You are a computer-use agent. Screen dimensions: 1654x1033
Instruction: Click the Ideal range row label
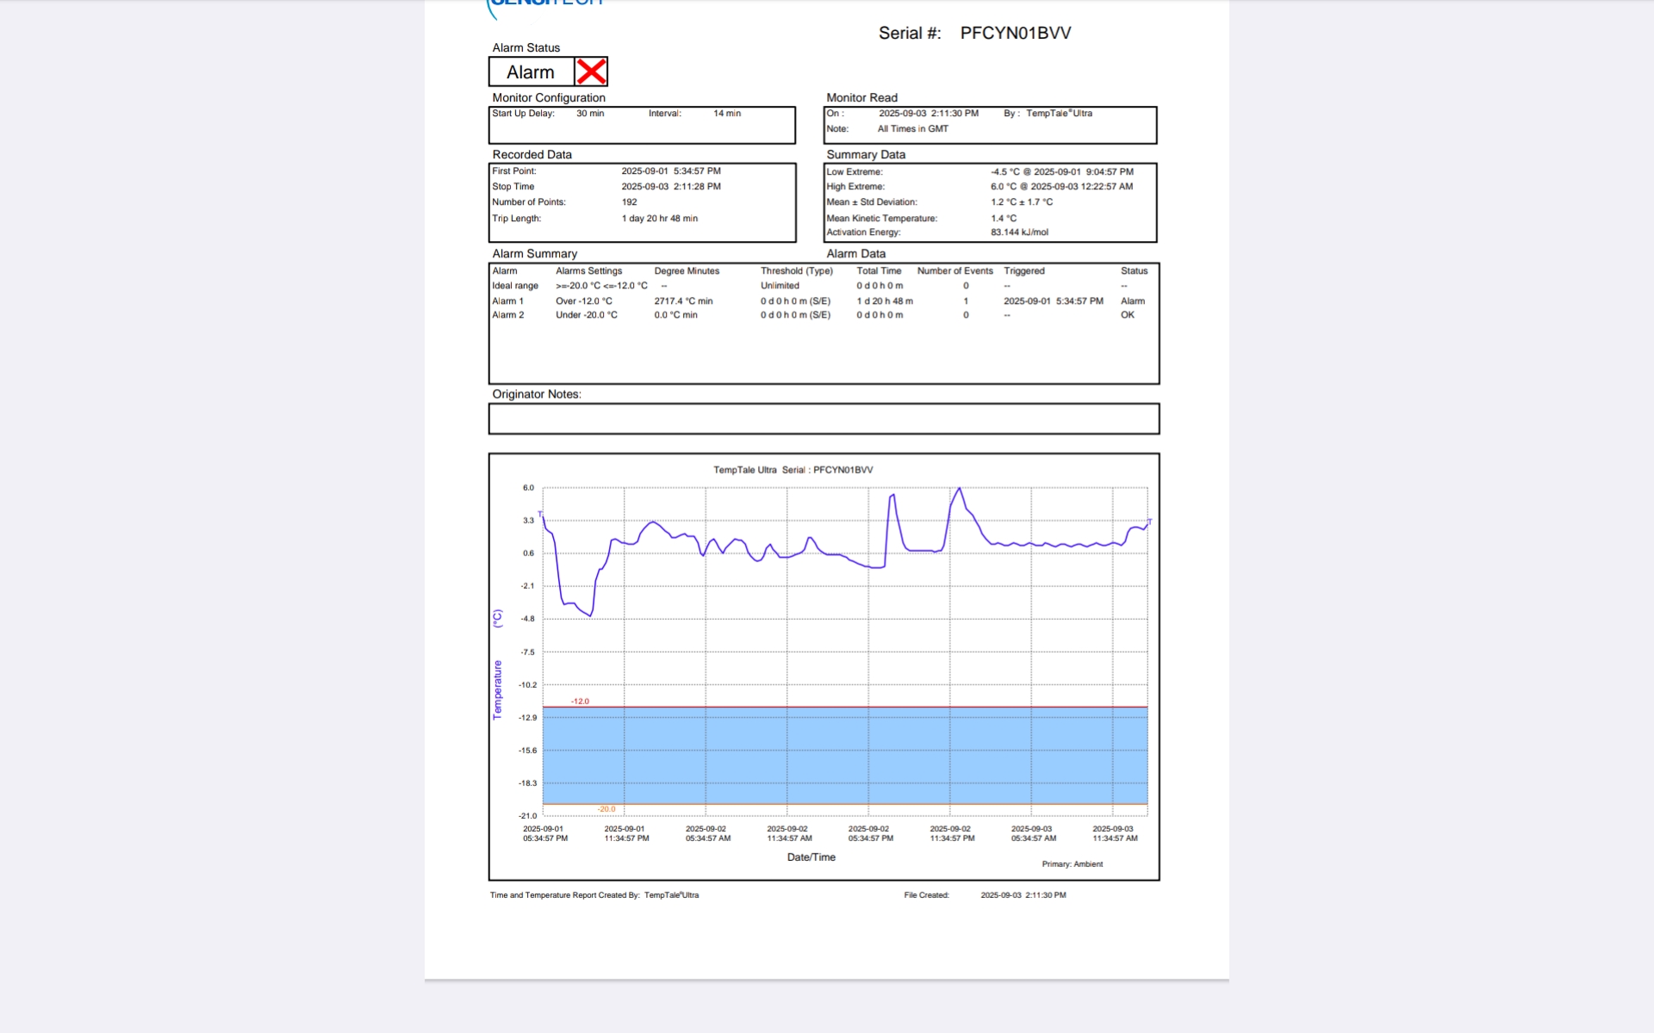tap(514, 286)
